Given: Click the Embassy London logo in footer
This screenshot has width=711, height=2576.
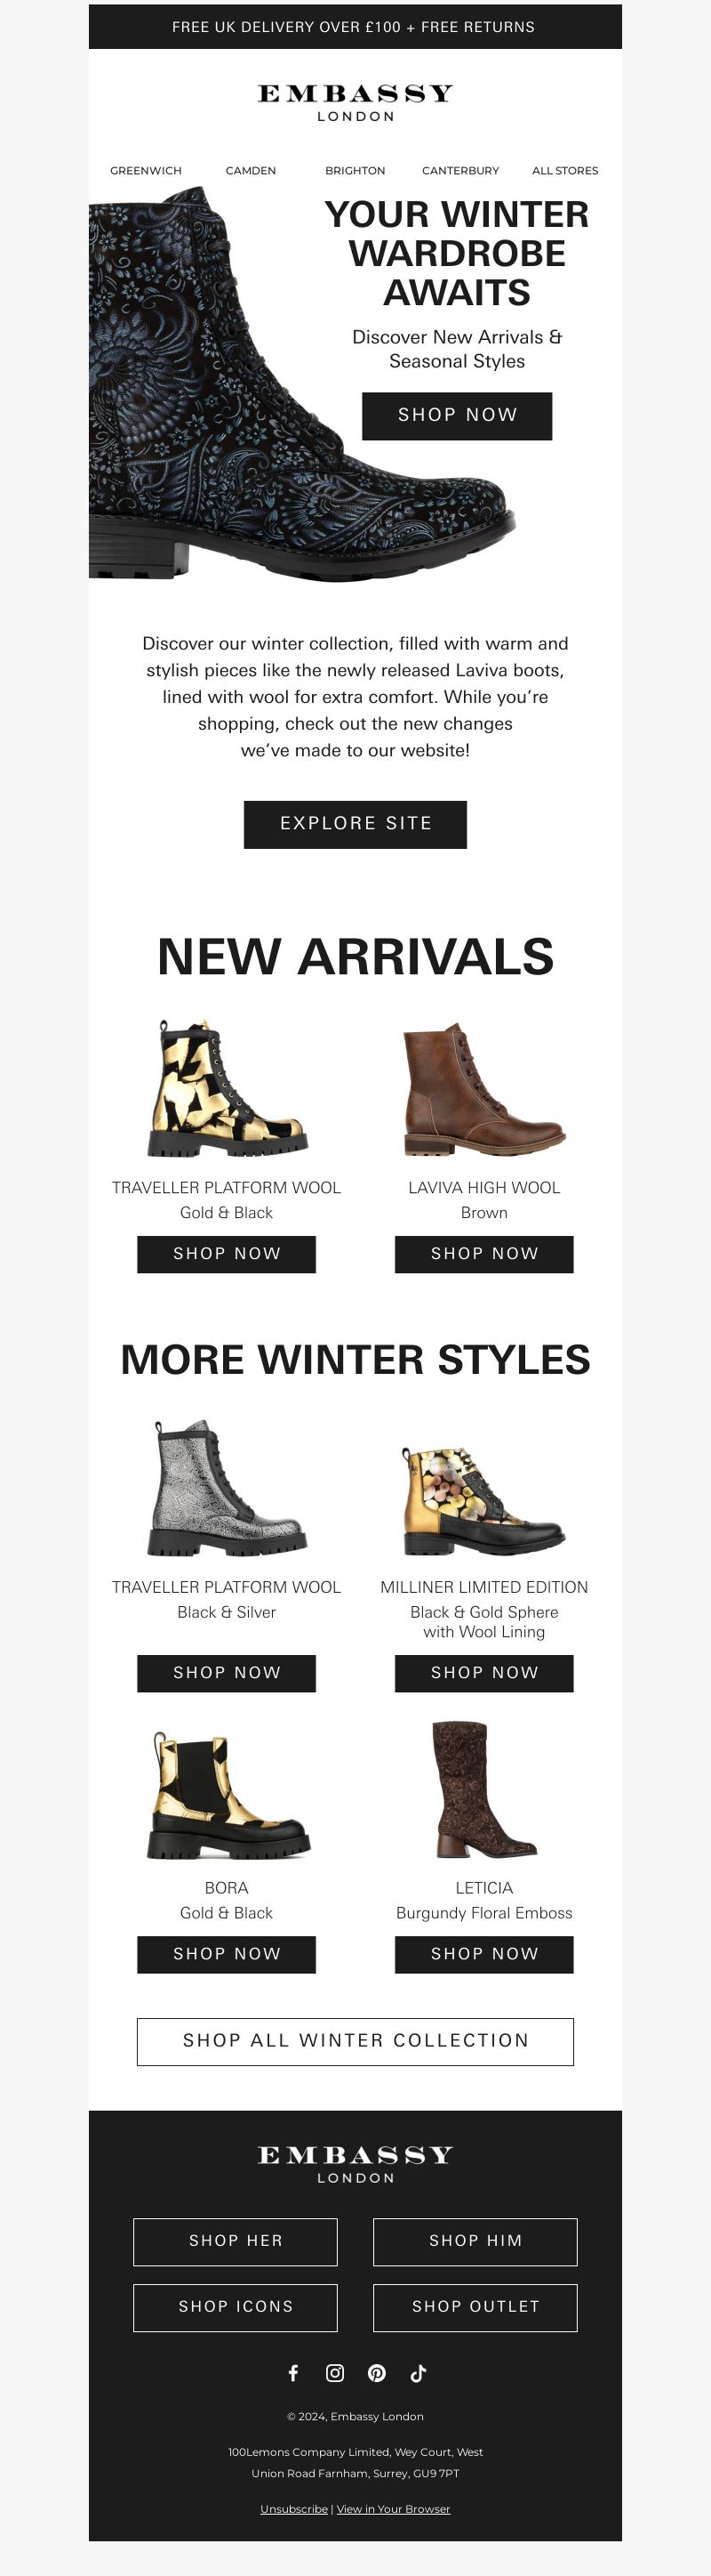Looking at the screenshot, I should pyautogui.click(x=355, y=2164).
